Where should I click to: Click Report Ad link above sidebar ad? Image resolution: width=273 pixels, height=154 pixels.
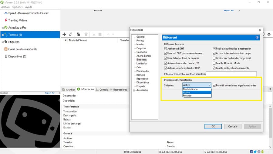coord(49,93)
